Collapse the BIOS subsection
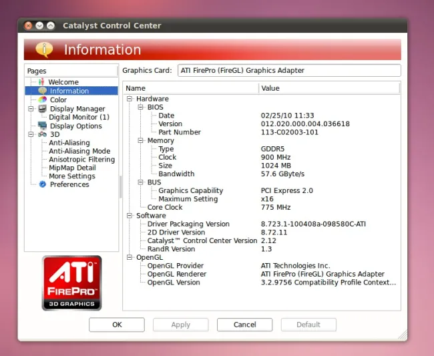Screen dimensions: 434x356 coord(141,107)
